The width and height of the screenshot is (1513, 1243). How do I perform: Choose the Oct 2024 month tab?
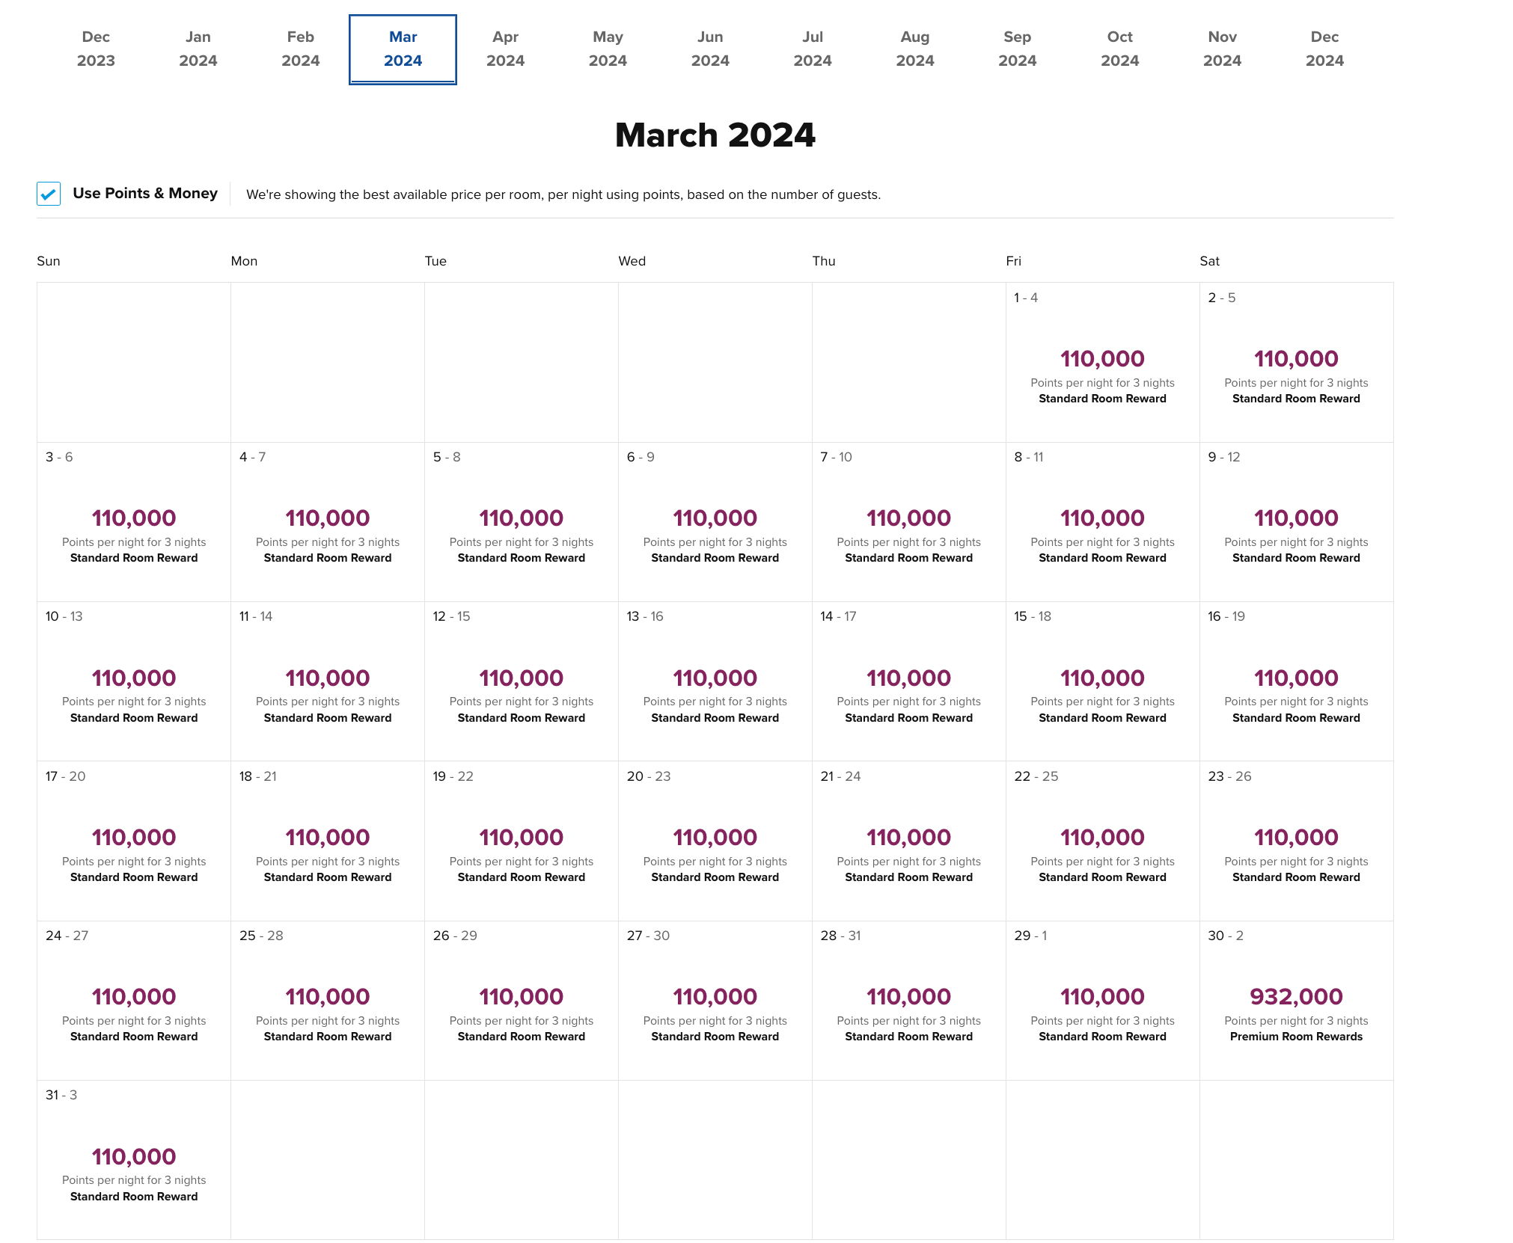point(1119,49)
